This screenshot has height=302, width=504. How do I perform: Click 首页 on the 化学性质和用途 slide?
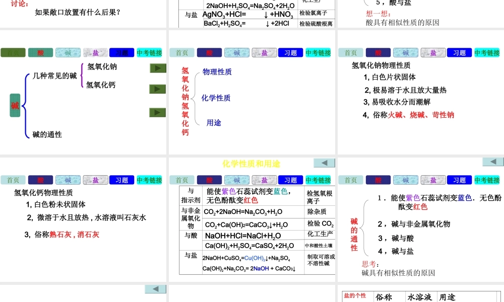(x=182, y=180)
